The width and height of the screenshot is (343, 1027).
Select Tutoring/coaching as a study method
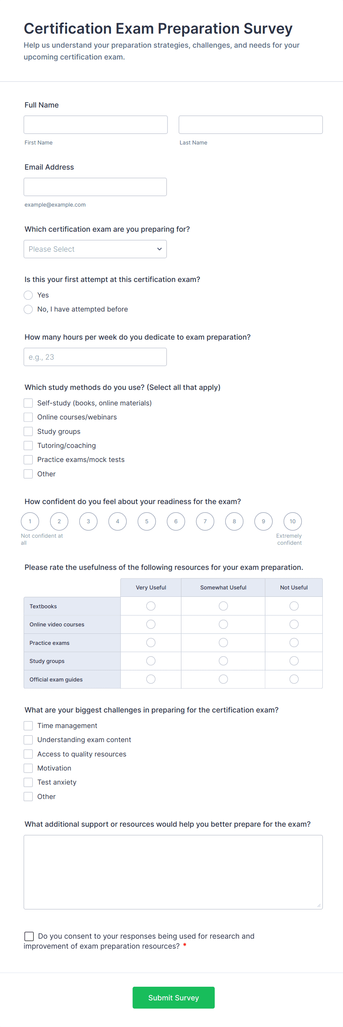[28, 445]
